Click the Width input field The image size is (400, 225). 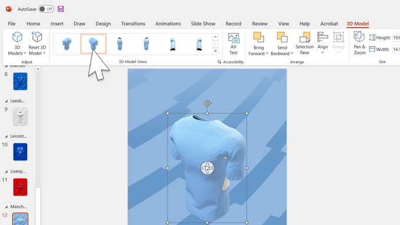click(396, 49)
